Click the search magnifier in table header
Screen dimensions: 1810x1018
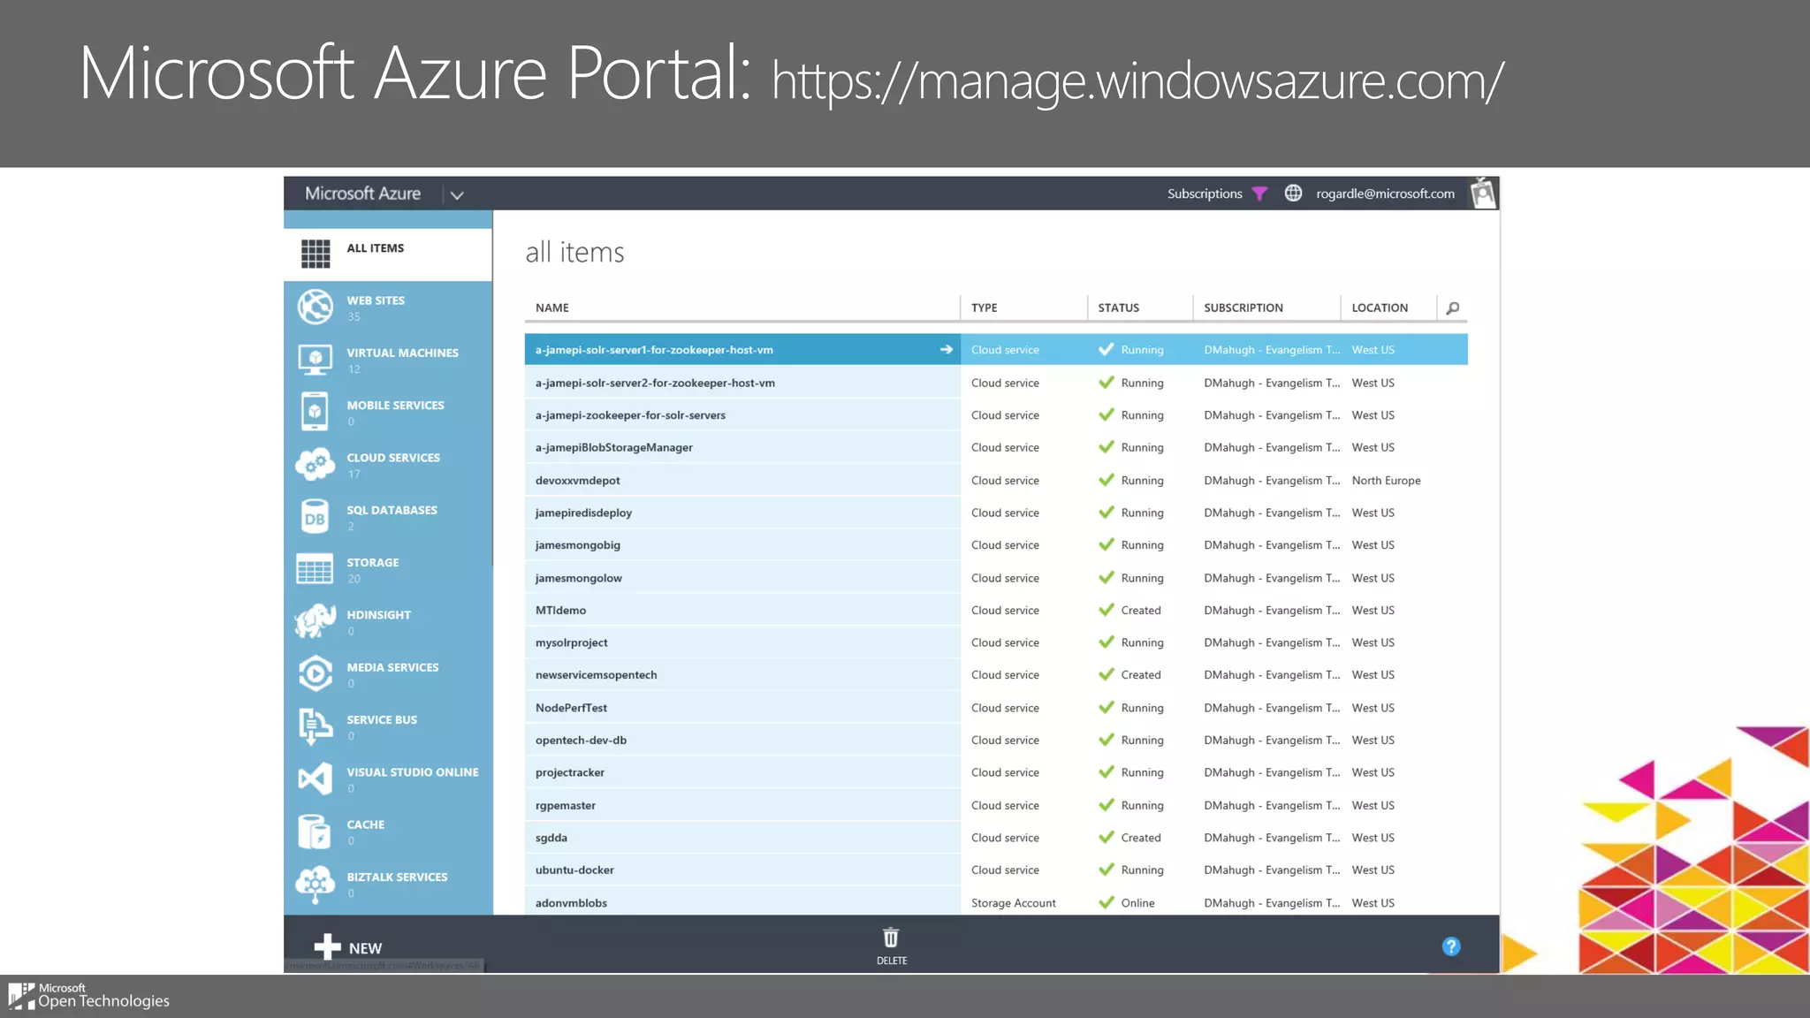point(1452,308)
